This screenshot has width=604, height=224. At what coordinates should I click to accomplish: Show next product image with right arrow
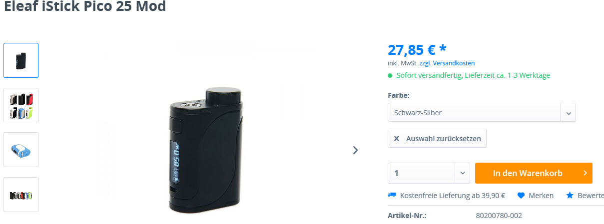[x=355, y=150]
